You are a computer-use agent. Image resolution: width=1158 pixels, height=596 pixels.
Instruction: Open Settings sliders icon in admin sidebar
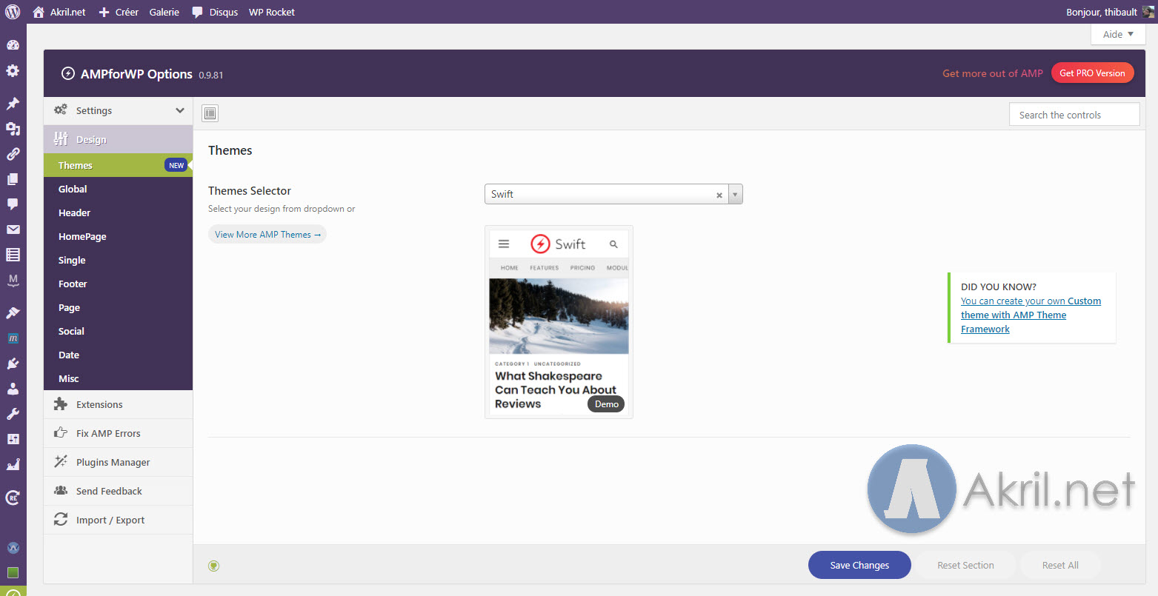pos(13,439)
